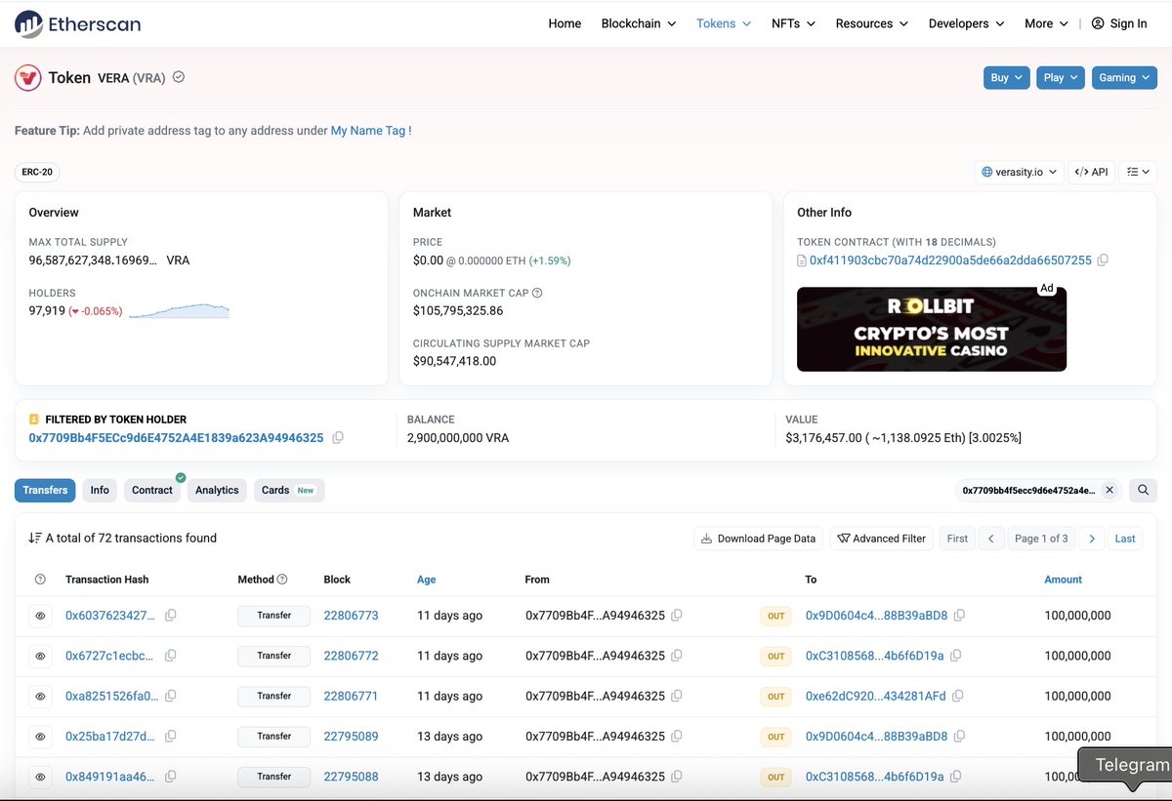Open the search magnifier in transfers panel
The image size is (1172, 801).
(1143, 490)
